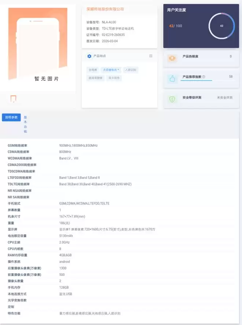Switch to the 基本功能 tab

pyautogui.click(x=25, y=124)
